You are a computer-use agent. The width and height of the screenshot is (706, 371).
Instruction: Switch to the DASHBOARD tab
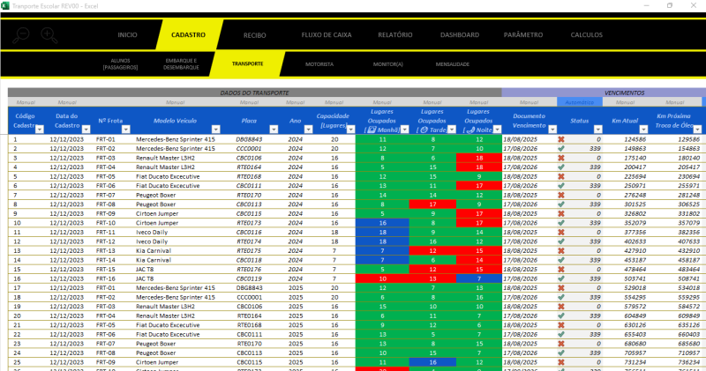pyautogui.click(x=460, y=35)
